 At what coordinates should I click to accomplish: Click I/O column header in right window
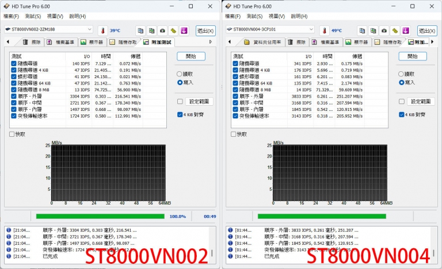click(300, 56)
